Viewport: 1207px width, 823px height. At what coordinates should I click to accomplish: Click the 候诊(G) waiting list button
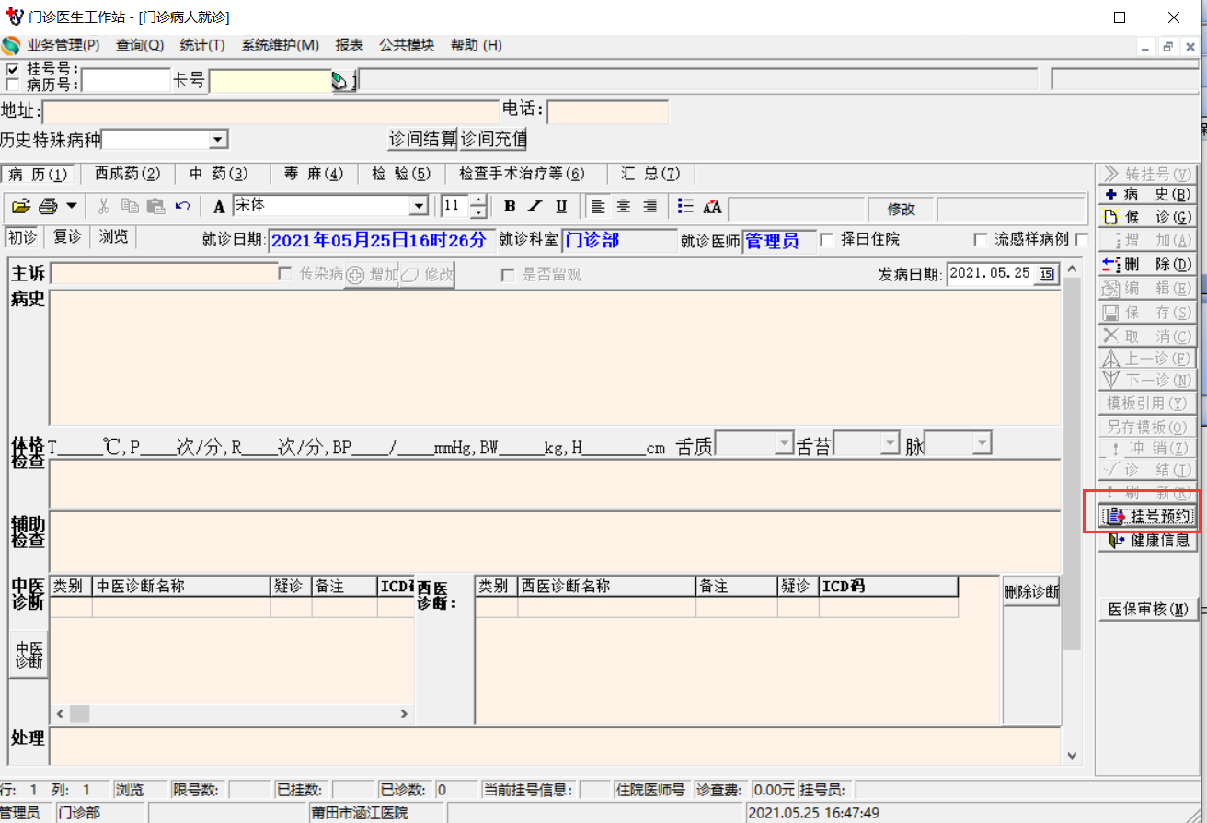coord(1147,217)
